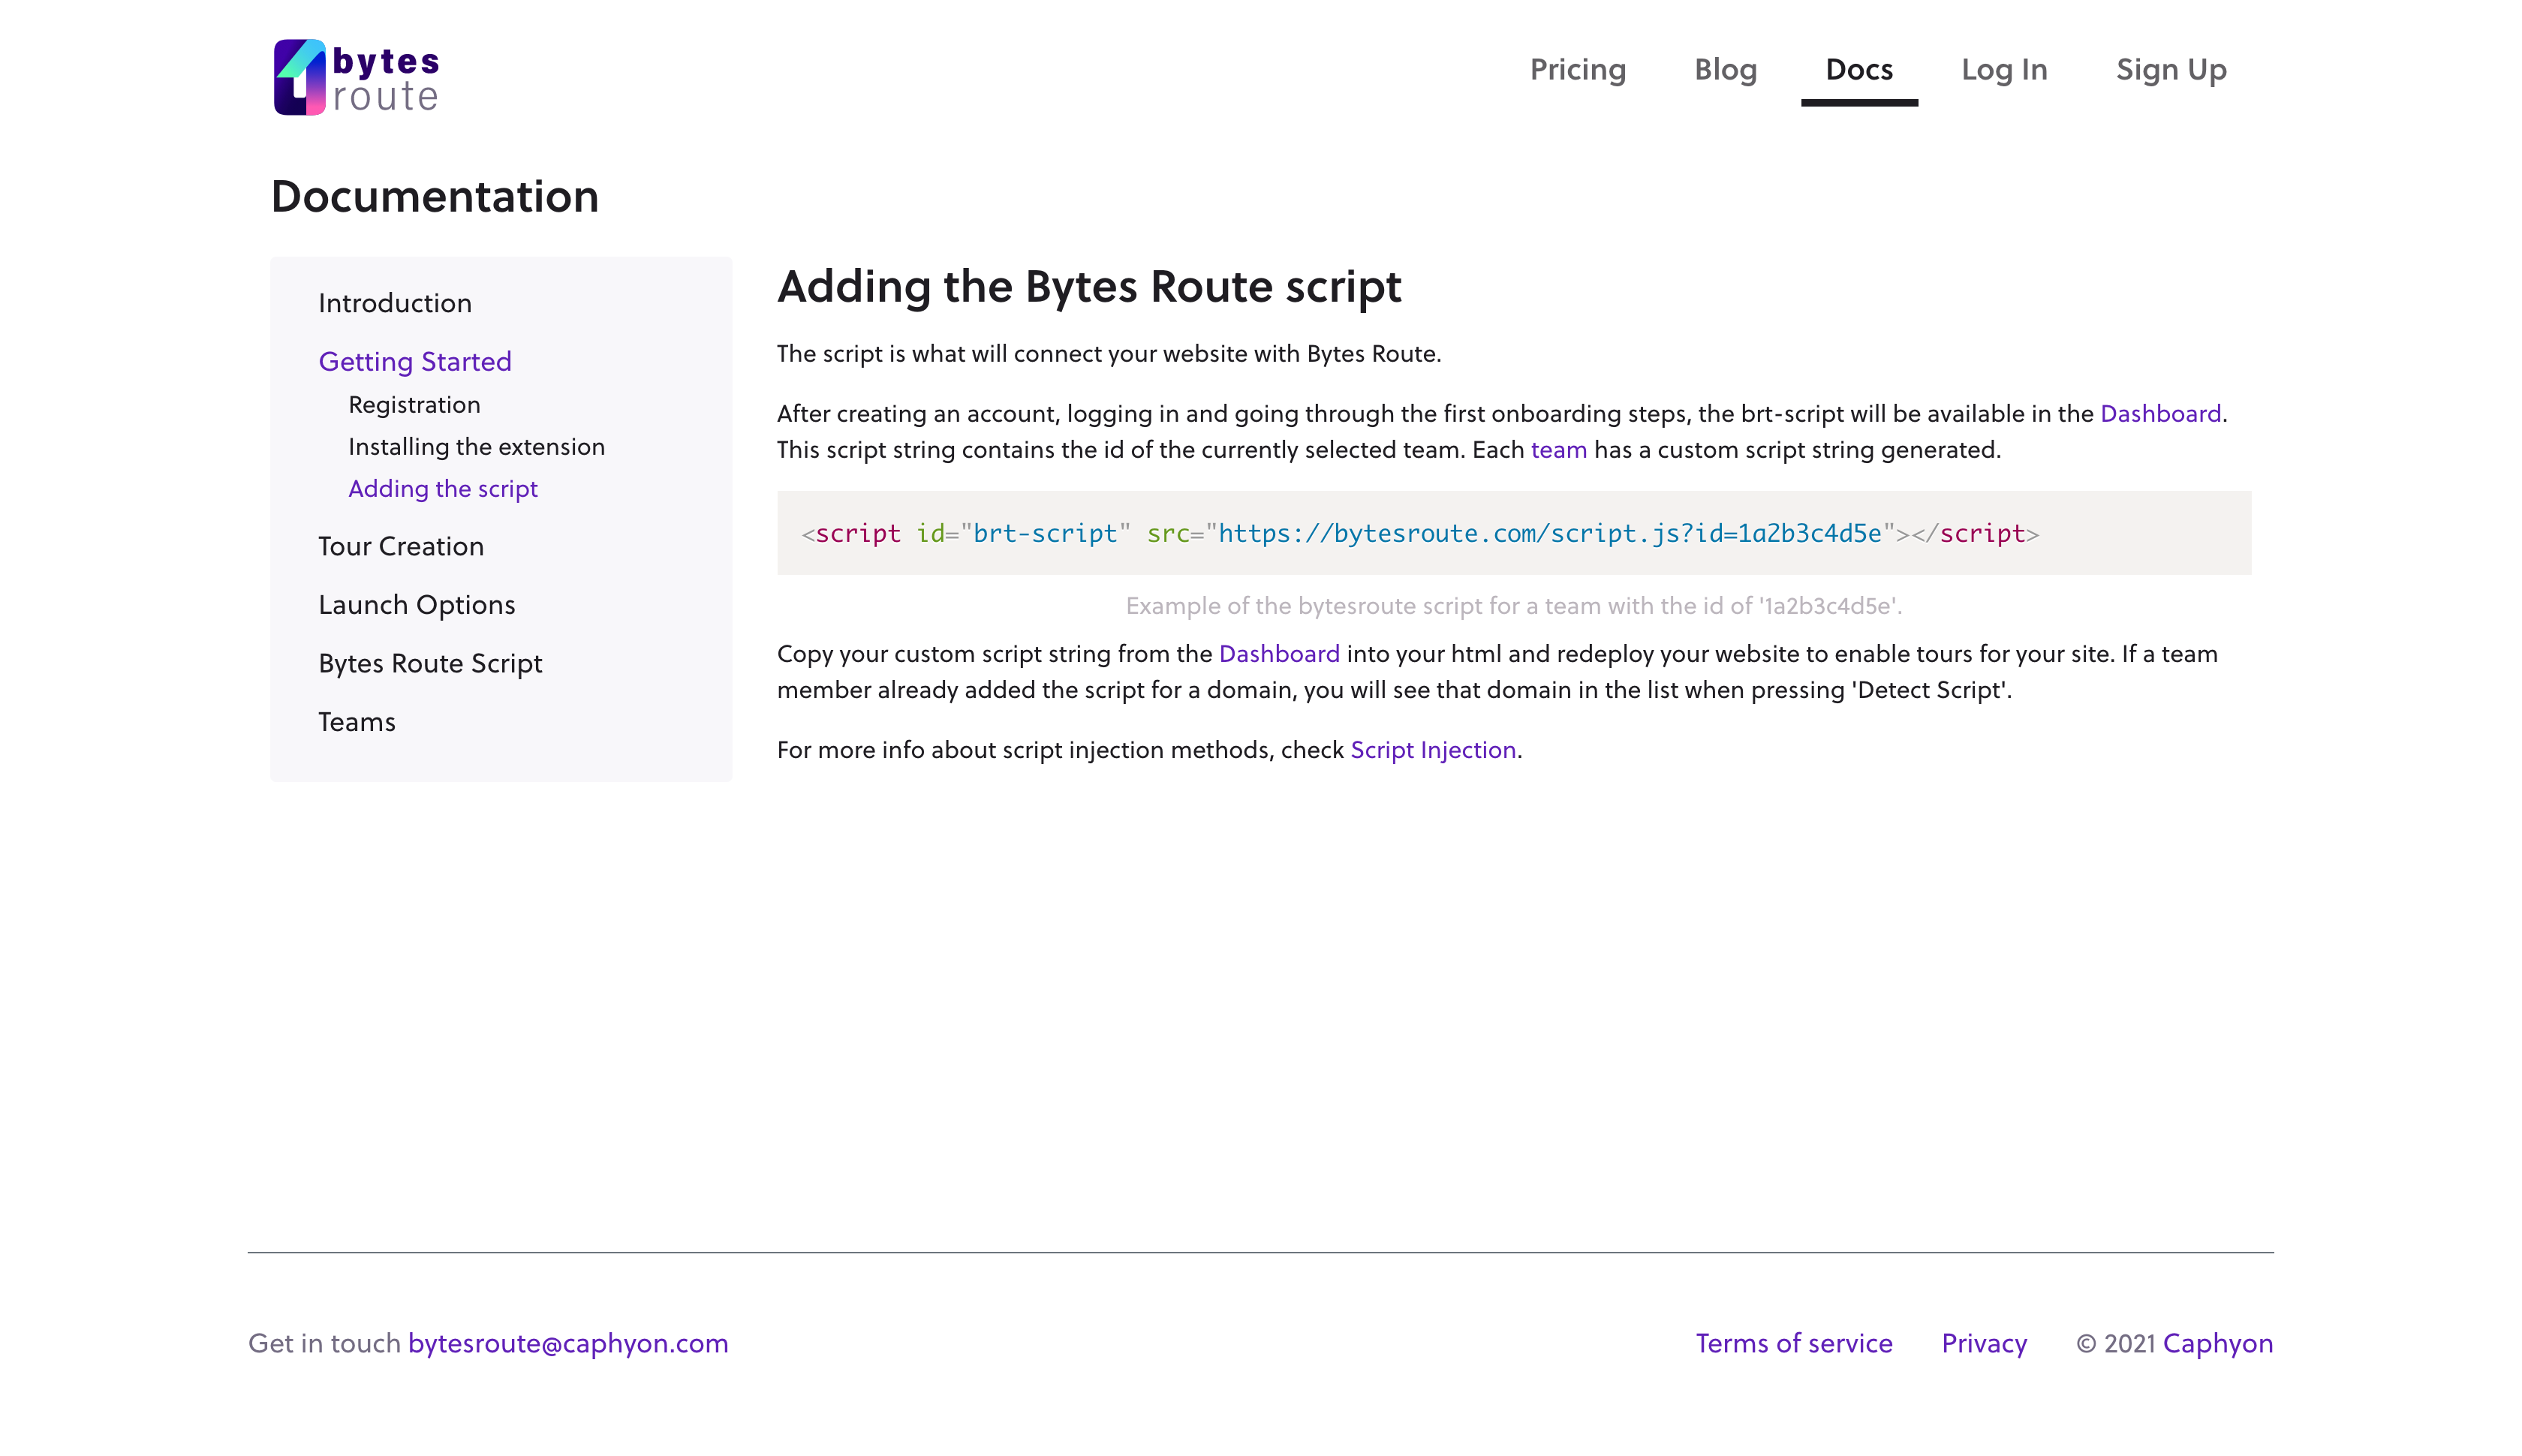The image size is (2522, 1456).
Task: Select Adding the script sidebar item
Action: (442, 488)
